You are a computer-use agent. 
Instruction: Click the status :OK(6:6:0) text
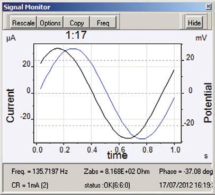click(x=107, y=185)
